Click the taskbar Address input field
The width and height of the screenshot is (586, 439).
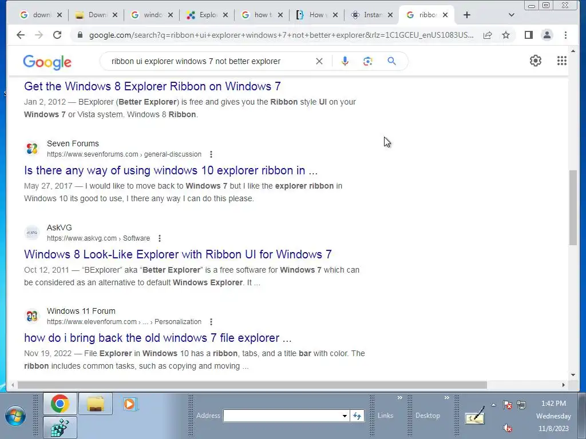point(282,416)
